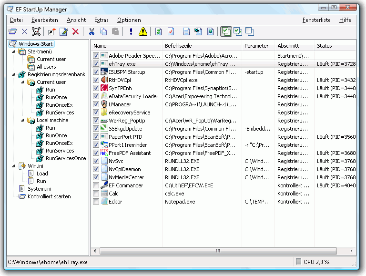Click the blue exclamation mark icon
This screenshot has height=276, width=366.
pos(131,31)
